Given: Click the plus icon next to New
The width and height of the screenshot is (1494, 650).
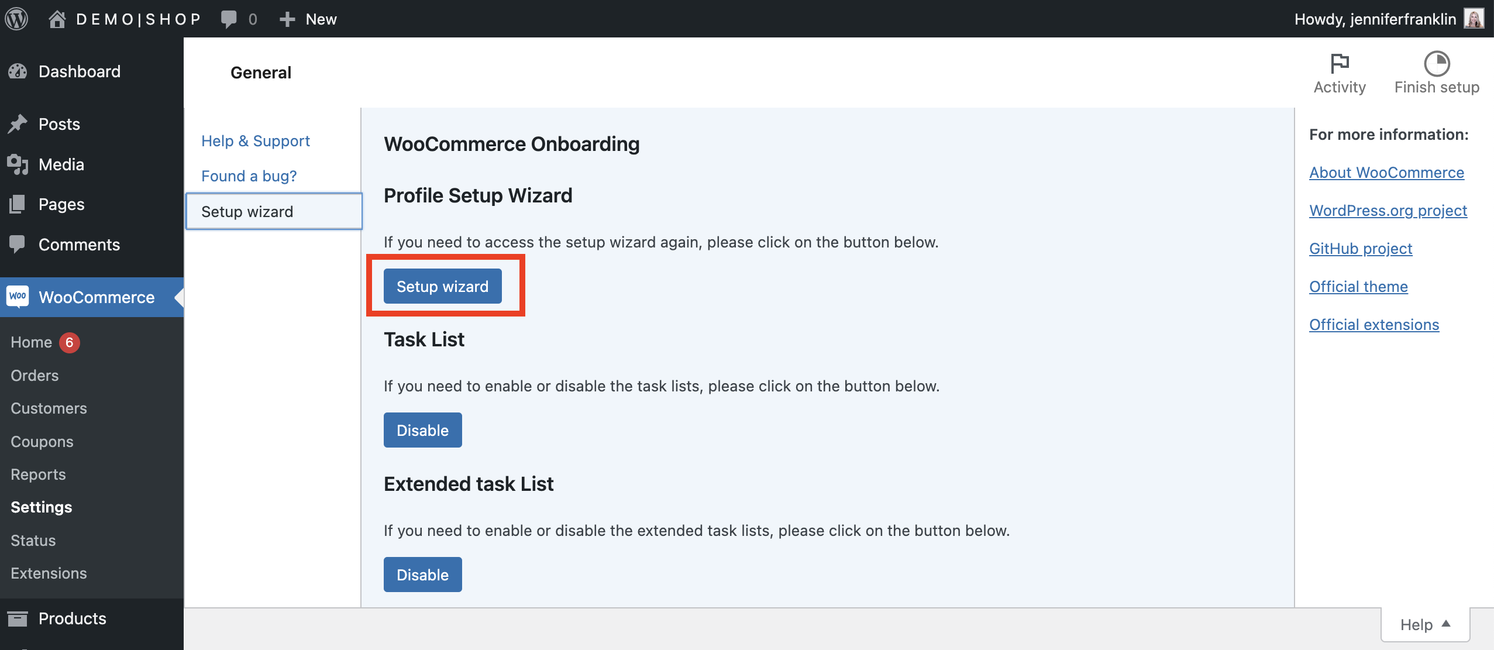Looking at the screenshot, I should [x=287, y=19].
